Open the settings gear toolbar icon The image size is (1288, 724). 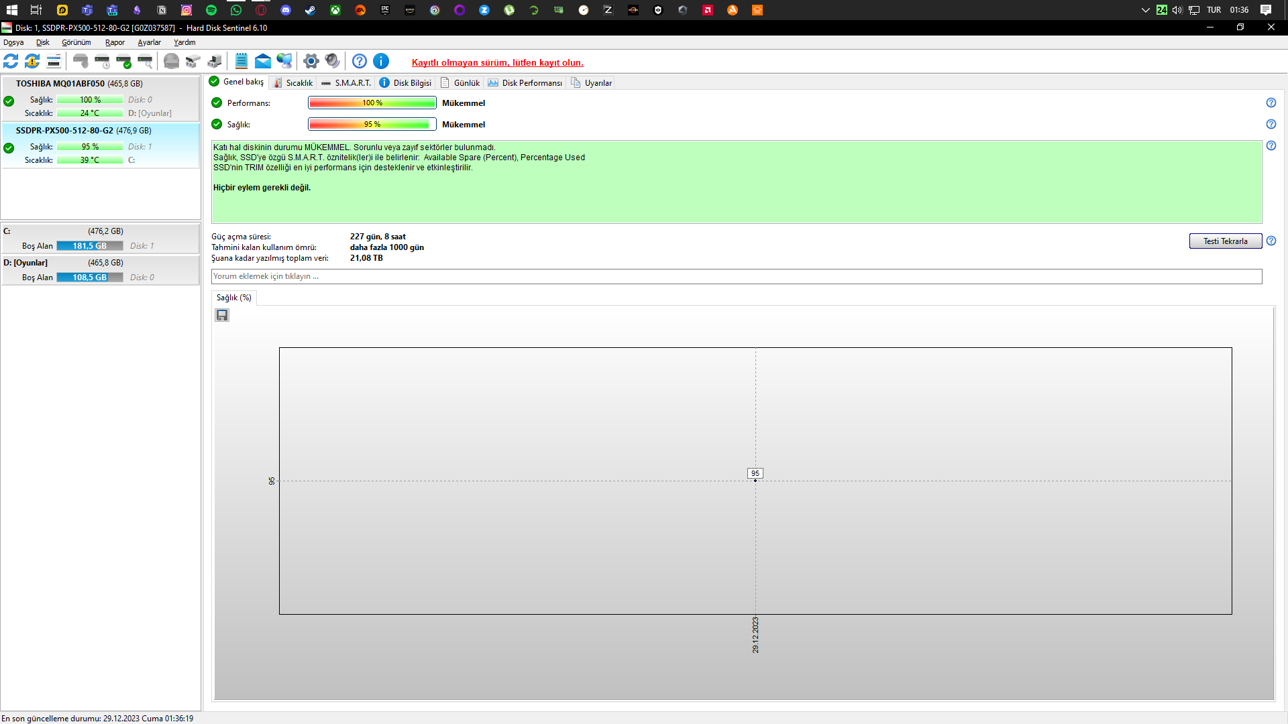point(311,61)
